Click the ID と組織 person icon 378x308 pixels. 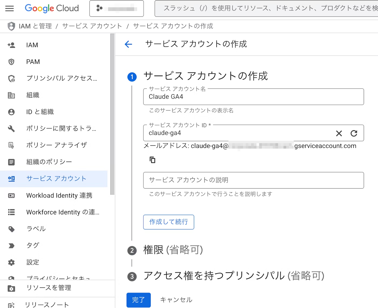(x=11, y=112)
